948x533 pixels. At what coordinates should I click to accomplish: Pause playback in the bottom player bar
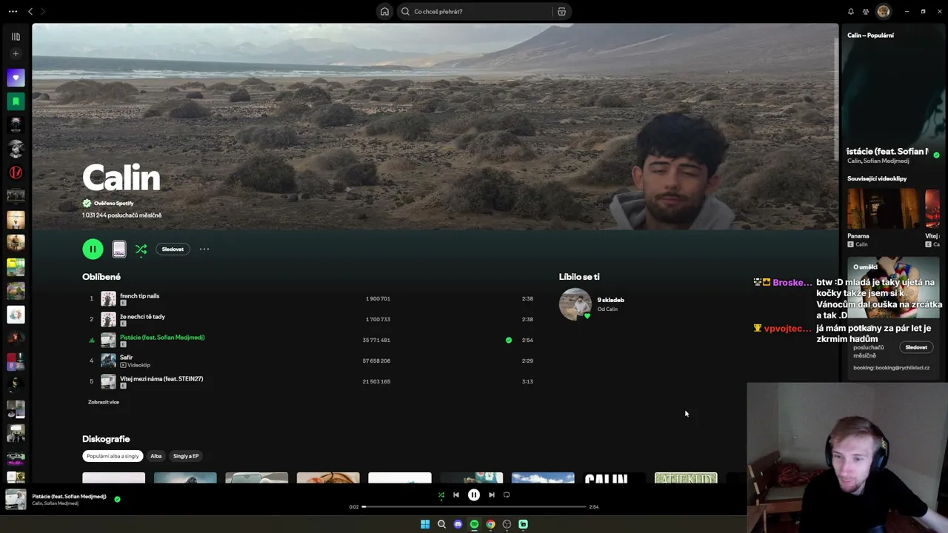(474, 495)
